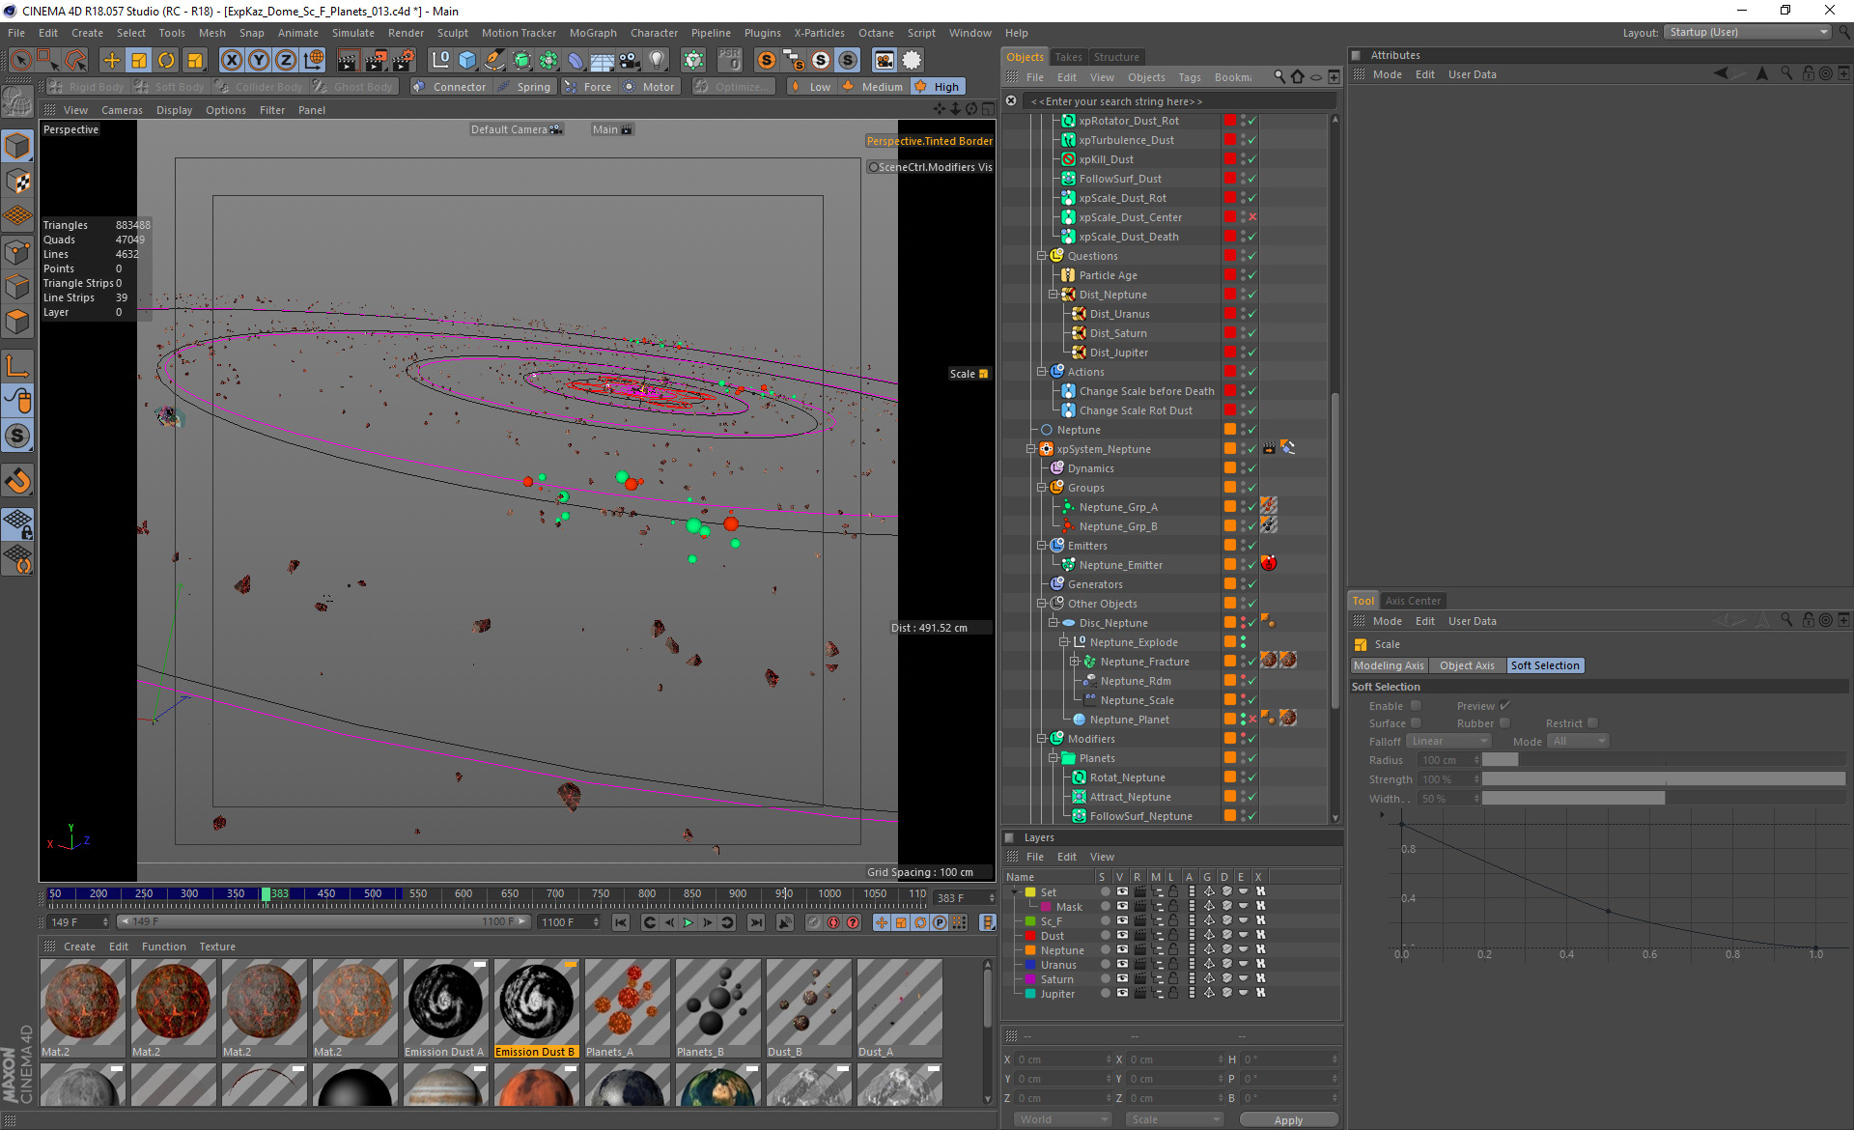Add a floor grid object
Screen dimensions: 1854x1130
[x=603, y=60]
